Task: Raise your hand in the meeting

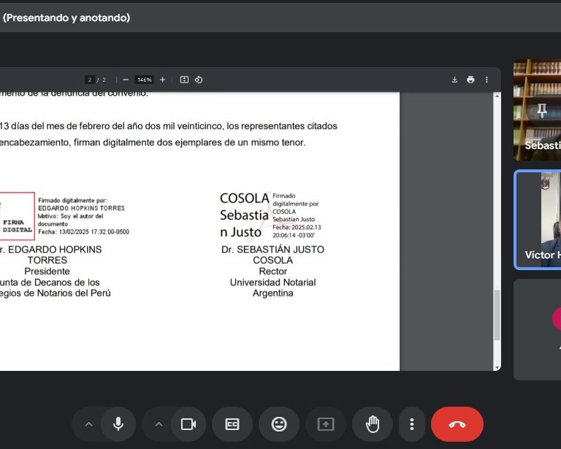Action: (x=373, y=424)
